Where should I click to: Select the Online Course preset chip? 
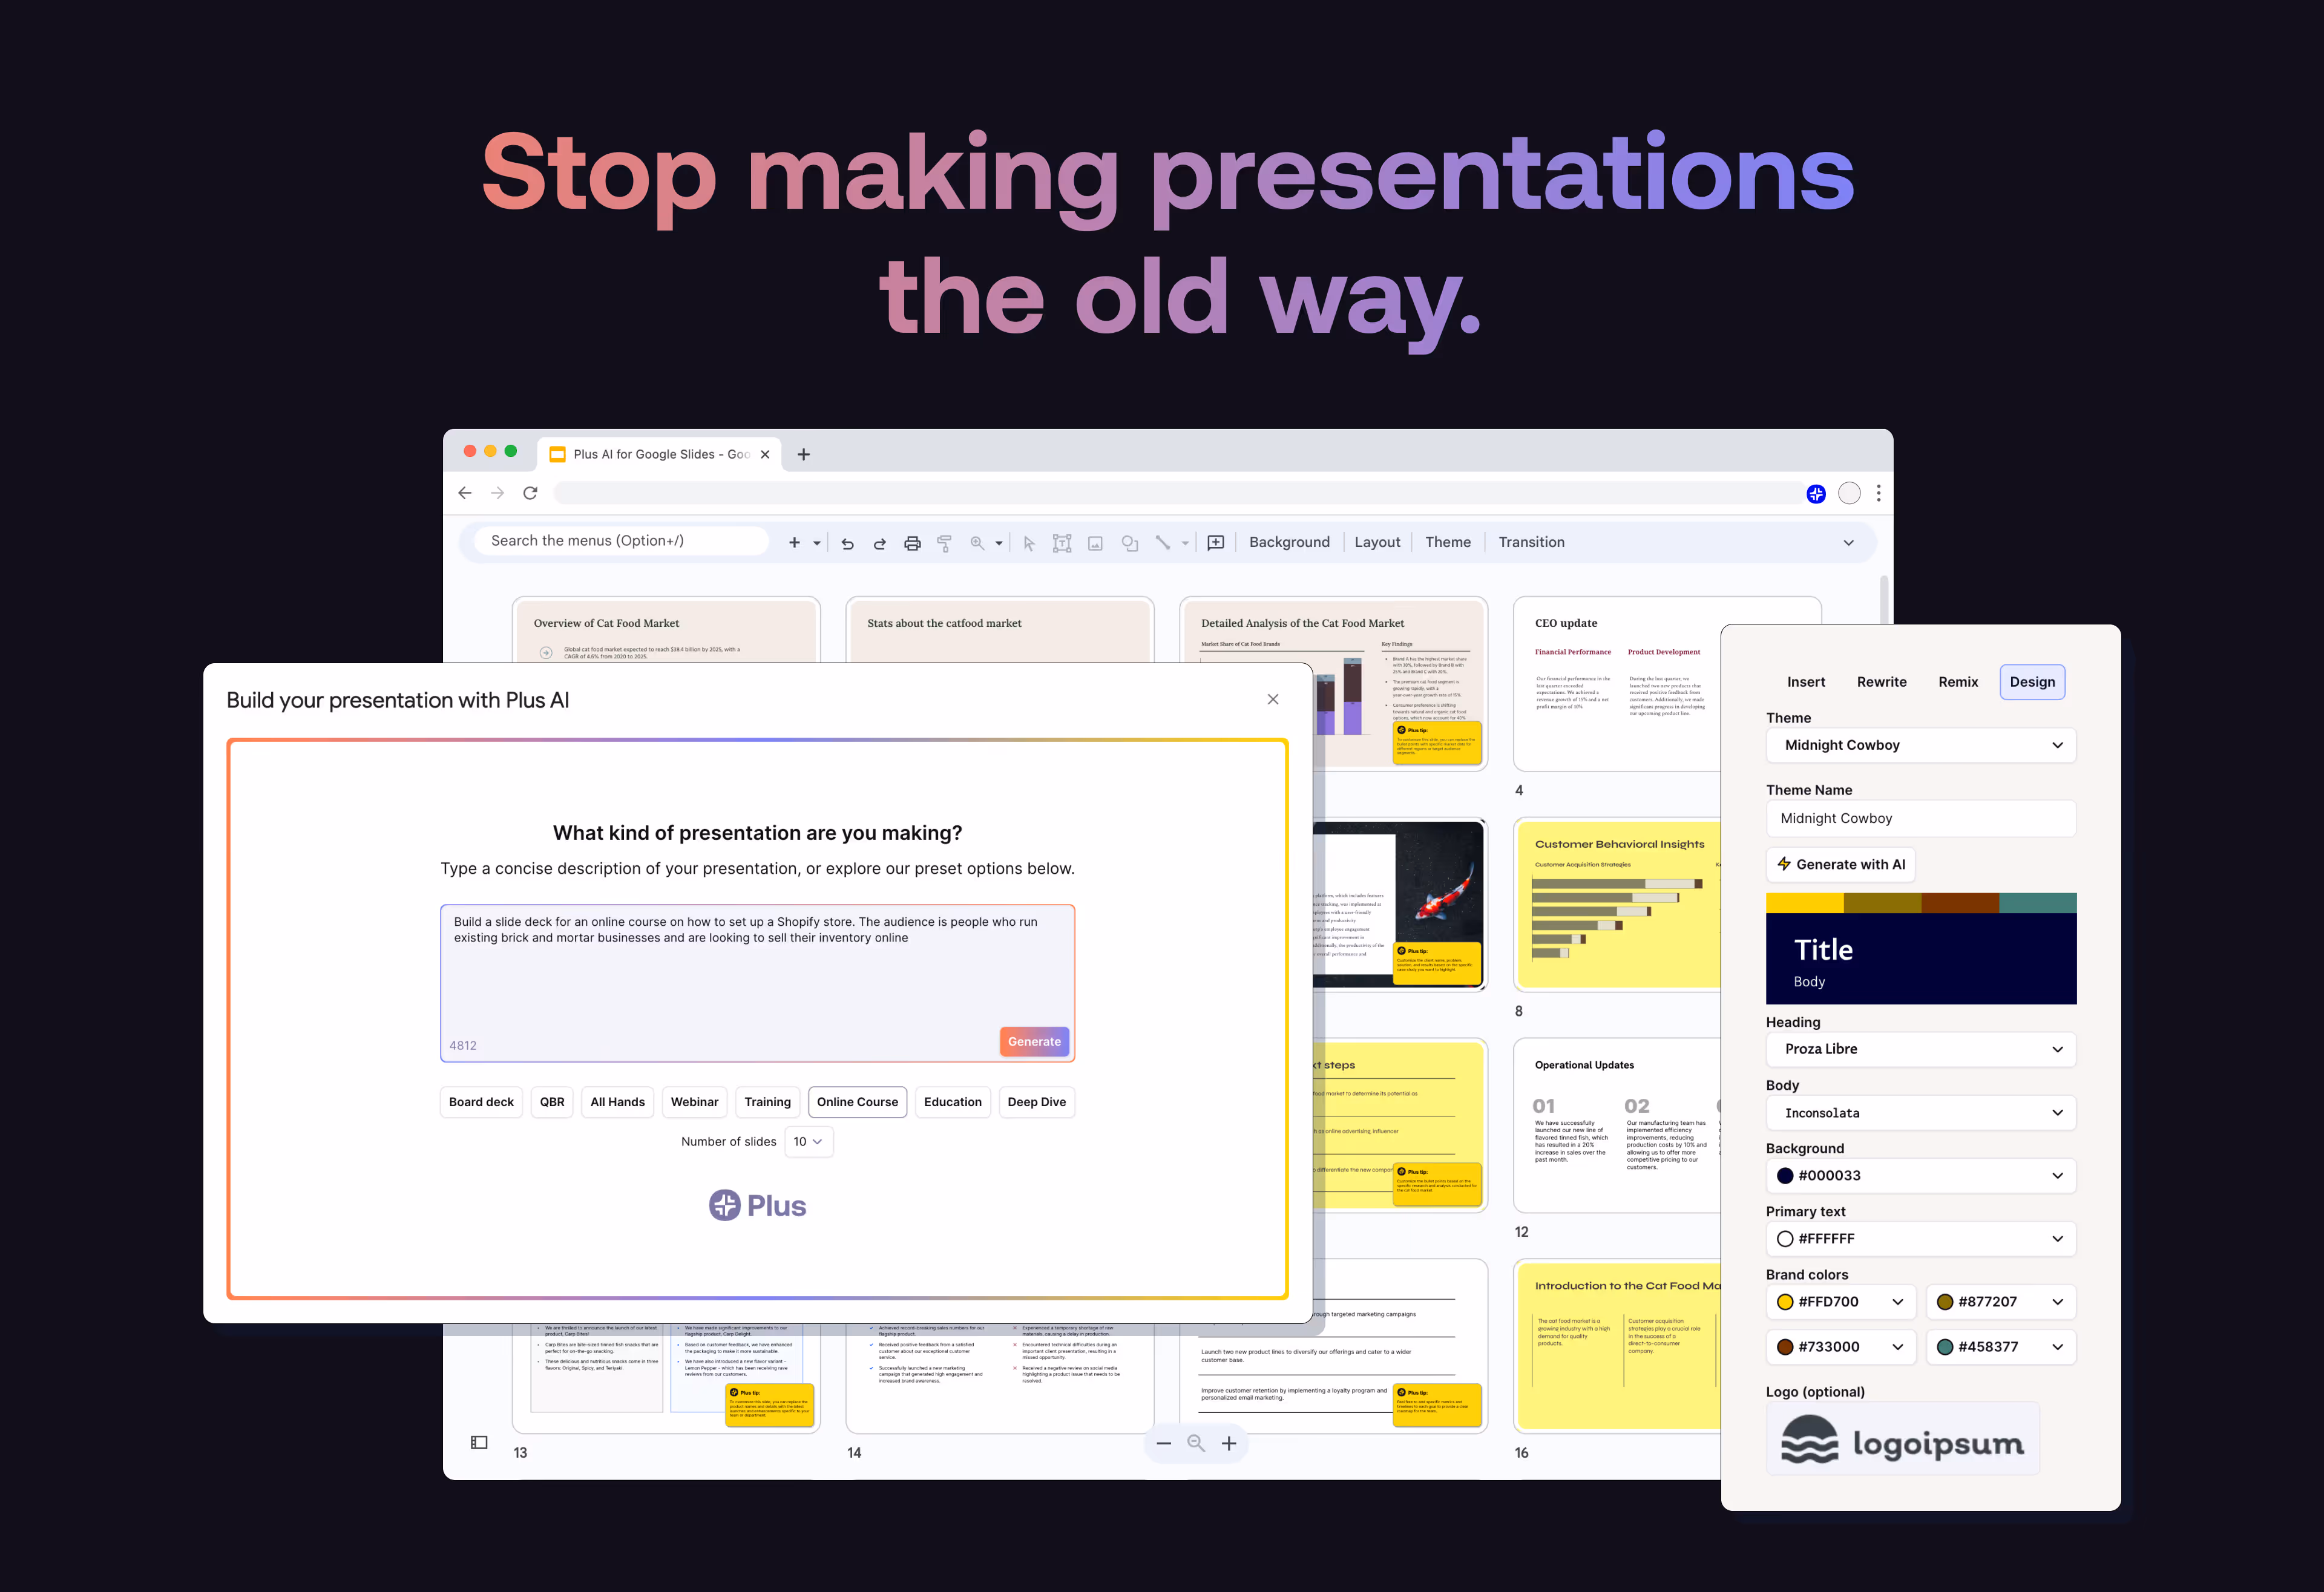tap(857, 1101)
